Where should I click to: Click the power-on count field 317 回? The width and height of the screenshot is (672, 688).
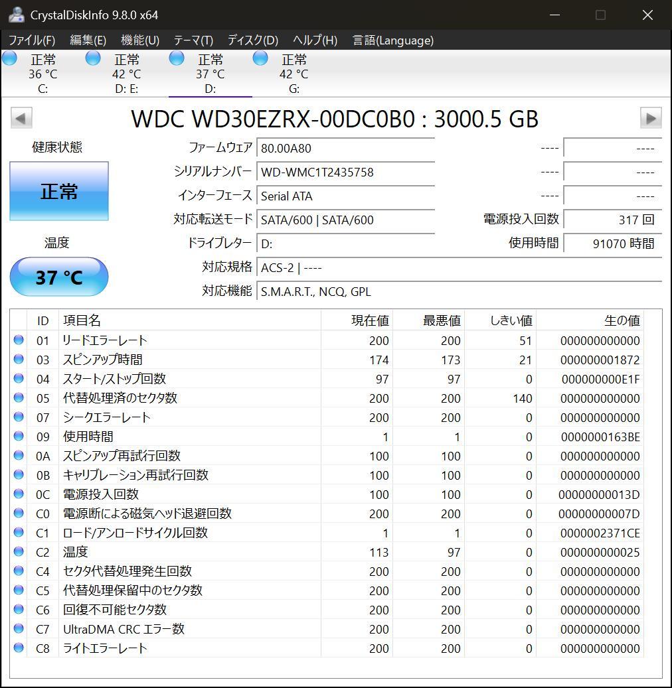pyautogui.click(x=613, y=220)
